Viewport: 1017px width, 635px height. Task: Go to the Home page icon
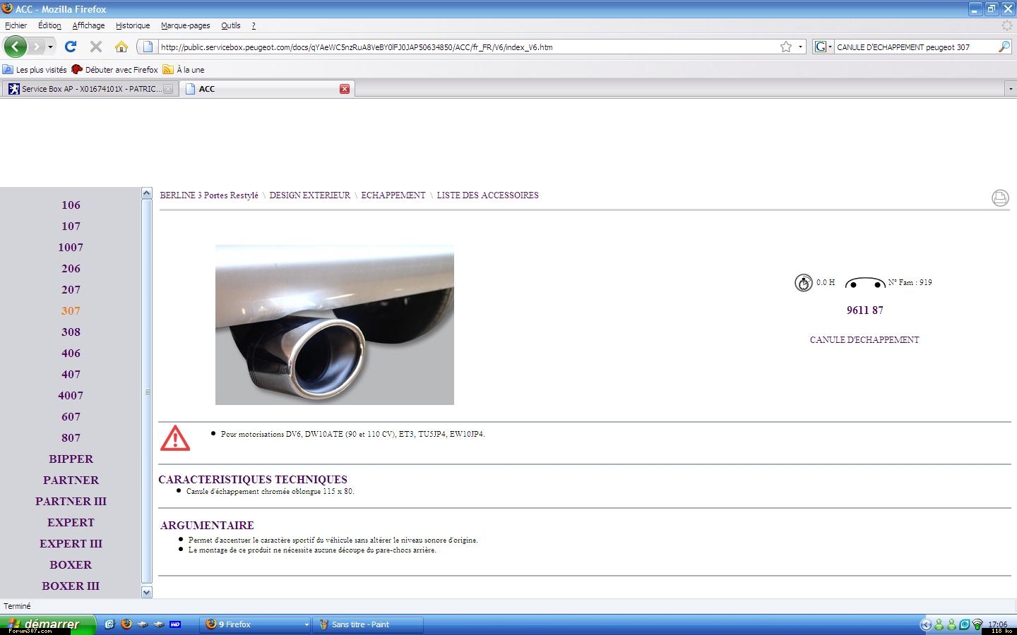[x=121, y=47]
